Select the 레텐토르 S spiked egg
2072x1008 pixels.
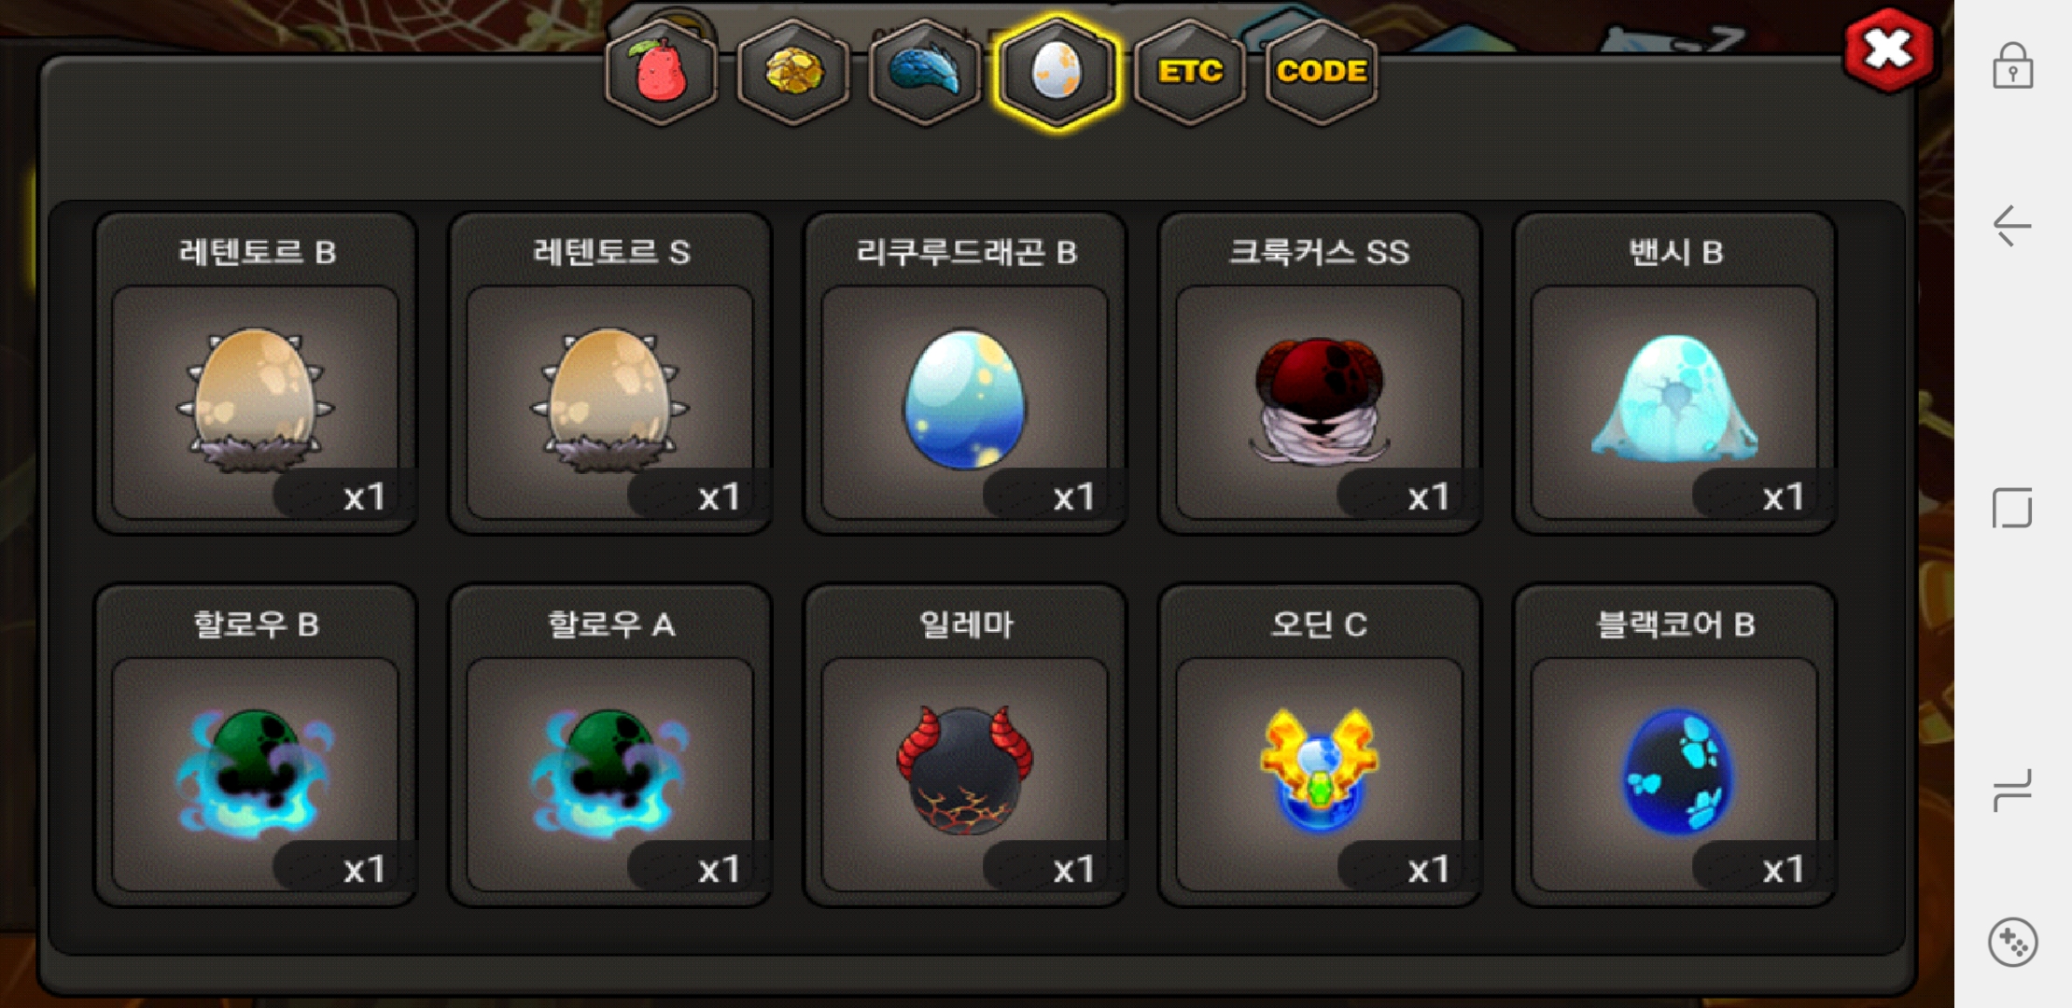tap(610, 373)
